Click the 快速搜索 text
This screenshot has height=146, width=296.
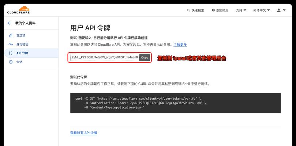[198, 10]
